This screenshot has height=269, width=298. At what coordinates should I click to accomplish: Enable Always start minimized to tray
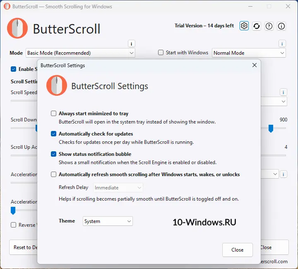click(53, 114)
